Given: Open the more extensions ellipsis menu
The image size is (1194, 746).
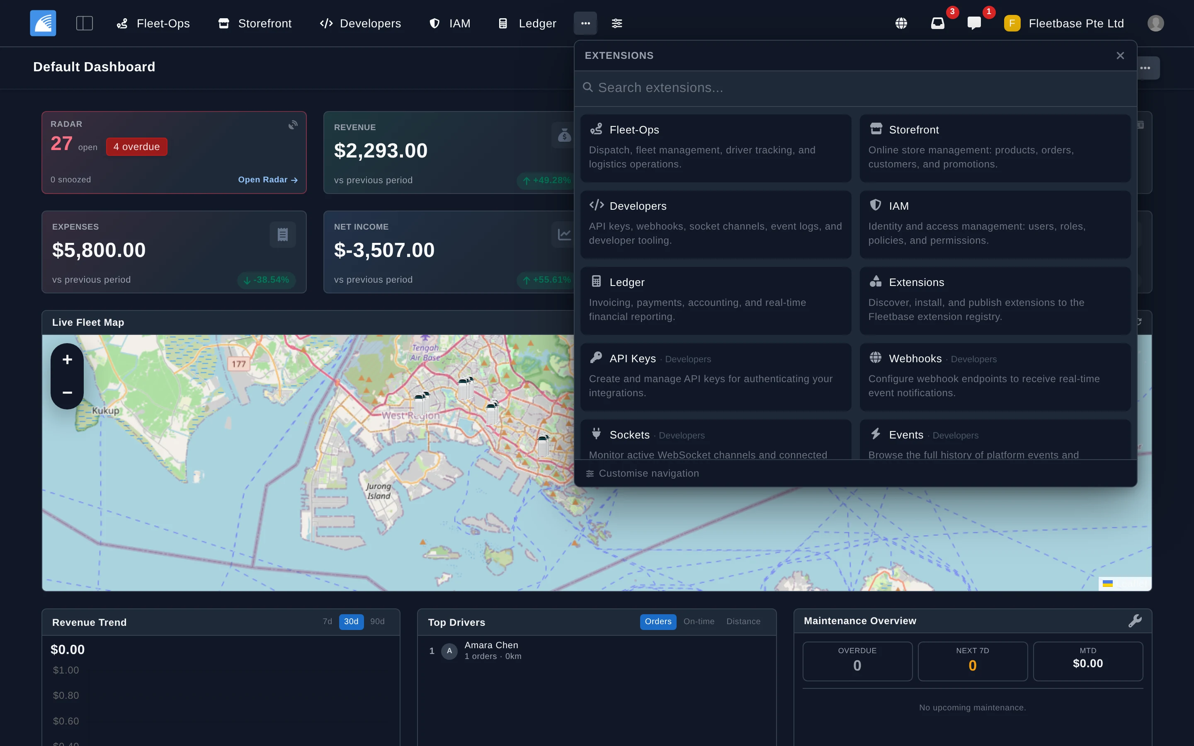Looking at the screenshot, I should point(585,23).
